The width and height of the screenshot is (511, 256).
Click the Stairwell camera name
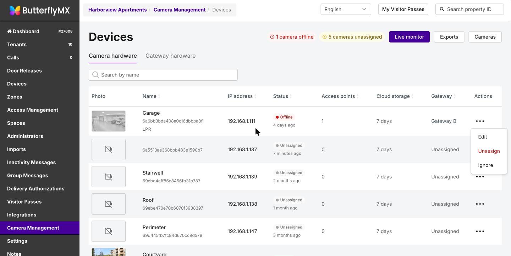tap(153, 173)
